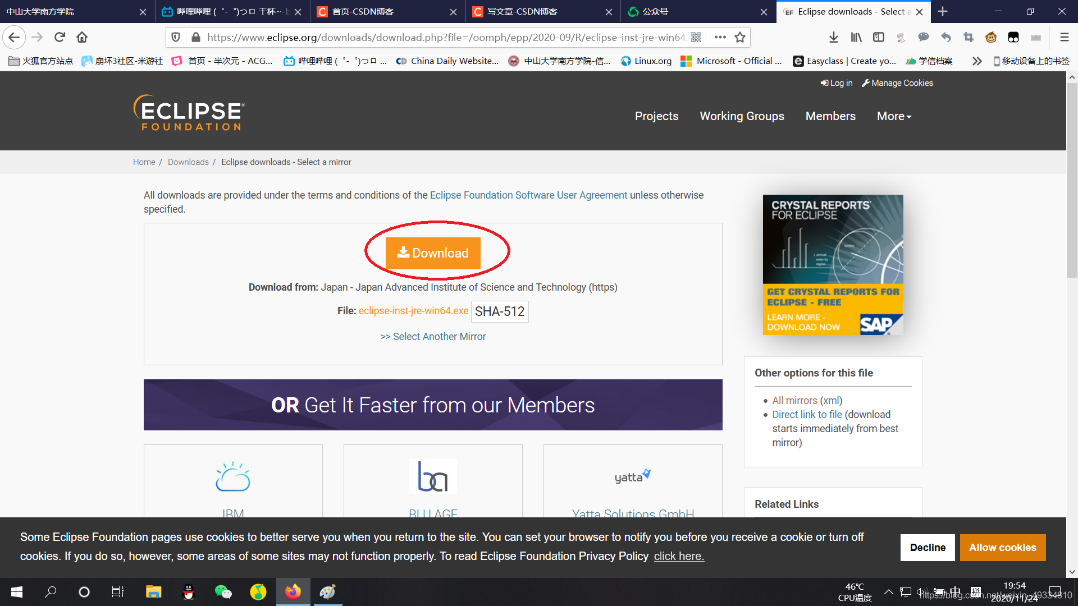Open Firefox hamburger menu
The image size is (1078, 606).
(1064, 37)
